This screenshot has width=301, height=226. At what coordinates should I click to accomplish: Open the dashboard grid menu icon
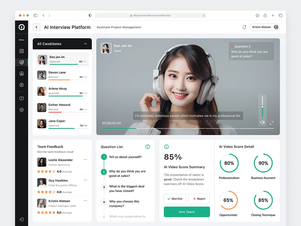(21, 51)
